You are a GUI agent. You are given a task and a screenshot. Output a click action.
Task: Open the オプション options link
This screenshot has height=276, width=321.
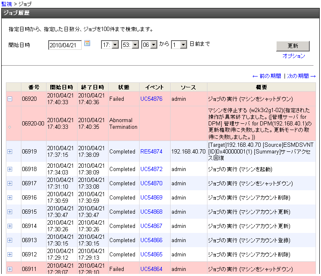[294, 56]
